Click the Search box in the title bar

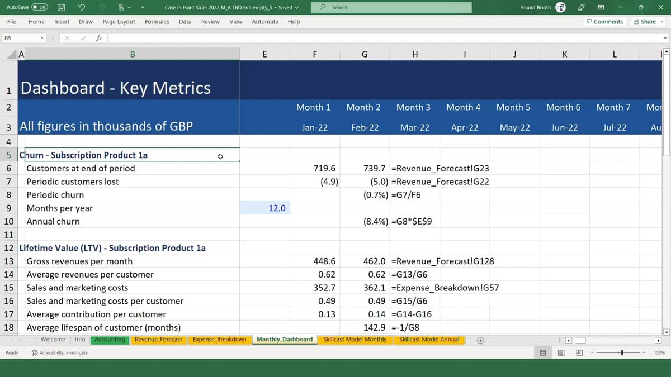(391, 7)
